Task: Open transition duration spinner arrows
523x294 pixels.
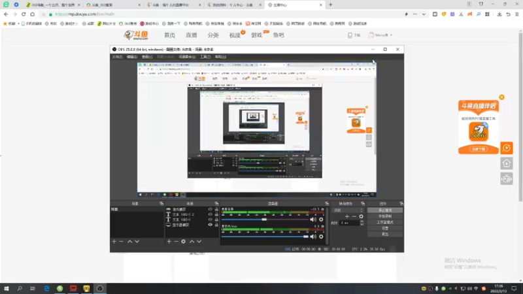Action: (x=362, y=223)
